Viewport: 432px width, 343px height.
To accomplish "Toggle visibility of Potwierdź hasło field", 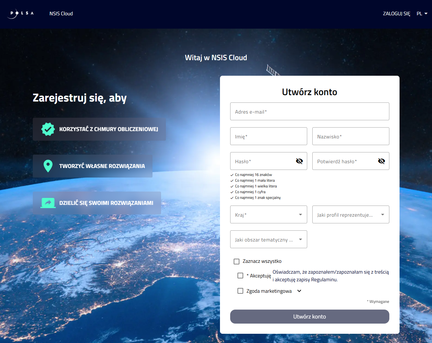I will [x=381, y=161].
